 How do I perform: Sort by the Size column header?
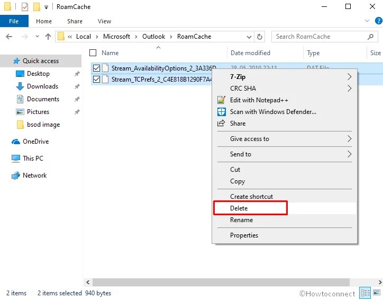coord(376,53)
